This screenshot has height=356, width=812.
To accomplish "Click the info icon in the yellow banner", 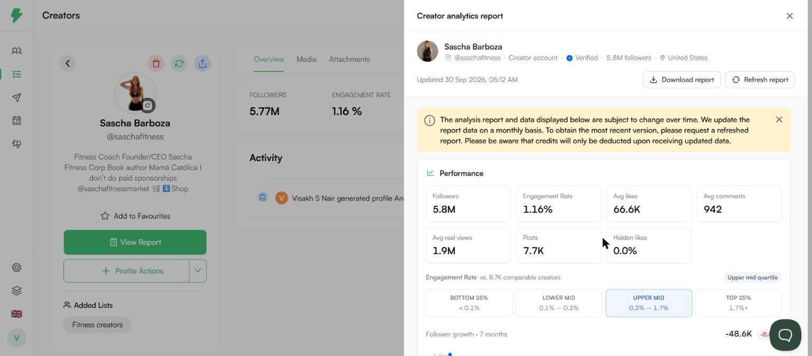I will 430,120.
